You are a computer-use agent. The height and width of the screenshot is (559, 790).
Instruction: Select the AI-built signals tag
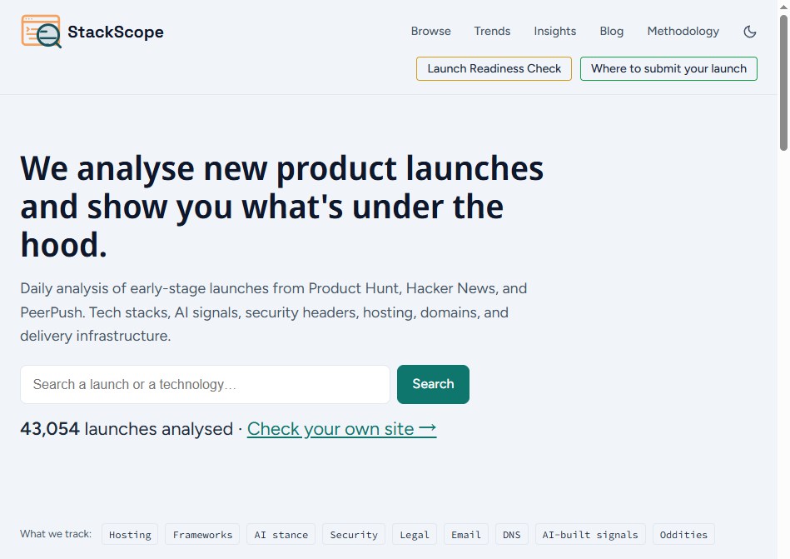590,534
